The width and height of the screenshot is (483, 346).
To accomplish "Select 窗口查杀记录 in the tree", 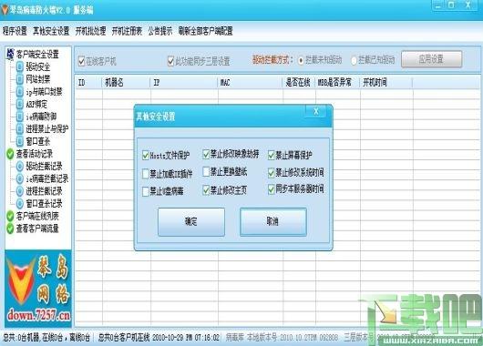I will point(44,203).
